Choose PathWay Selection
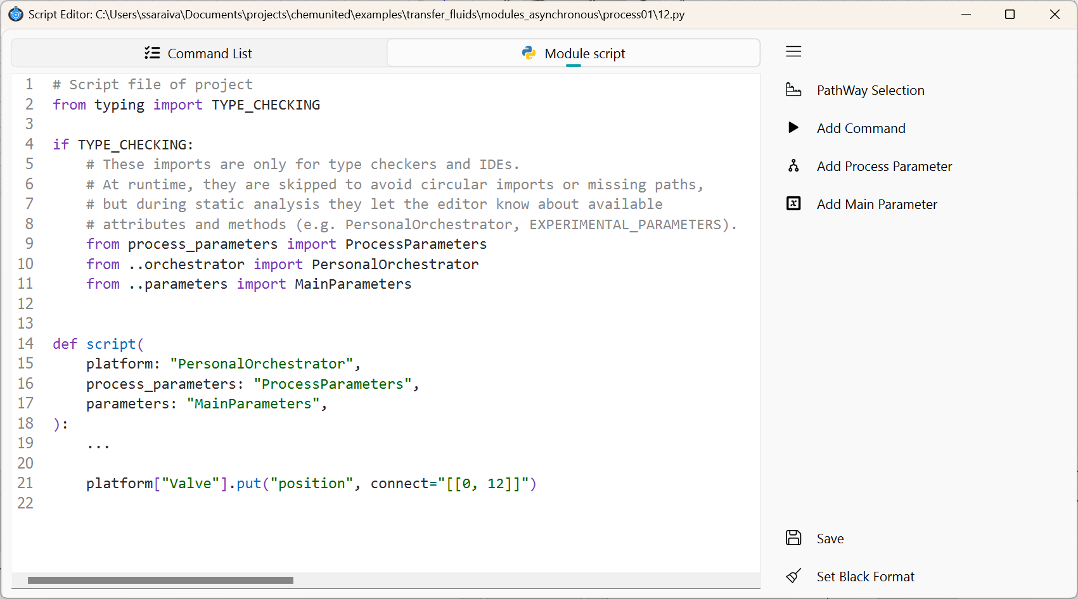 [x=870, y=90]
